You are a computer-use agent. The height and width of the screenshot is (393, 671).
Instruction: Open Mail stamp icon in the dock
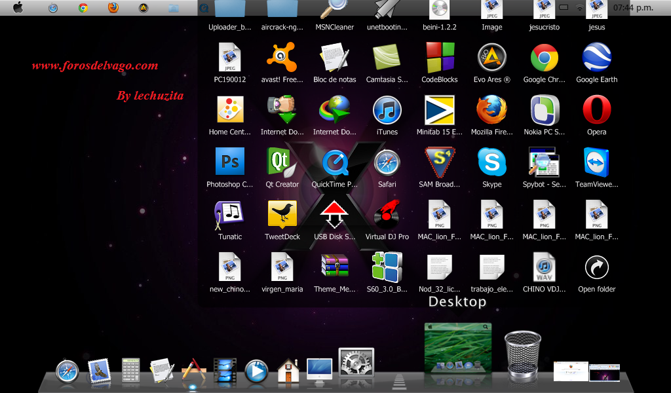click(100, 370)
